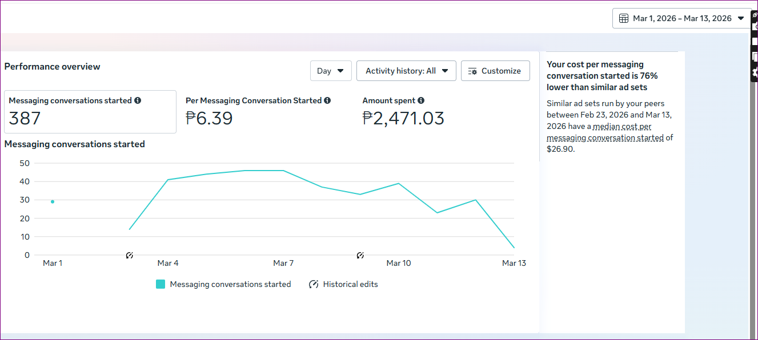Screen dimensions: 758x340
Task: Click the historical edit marker near Mar 9
Action: (x=360, y=255)
